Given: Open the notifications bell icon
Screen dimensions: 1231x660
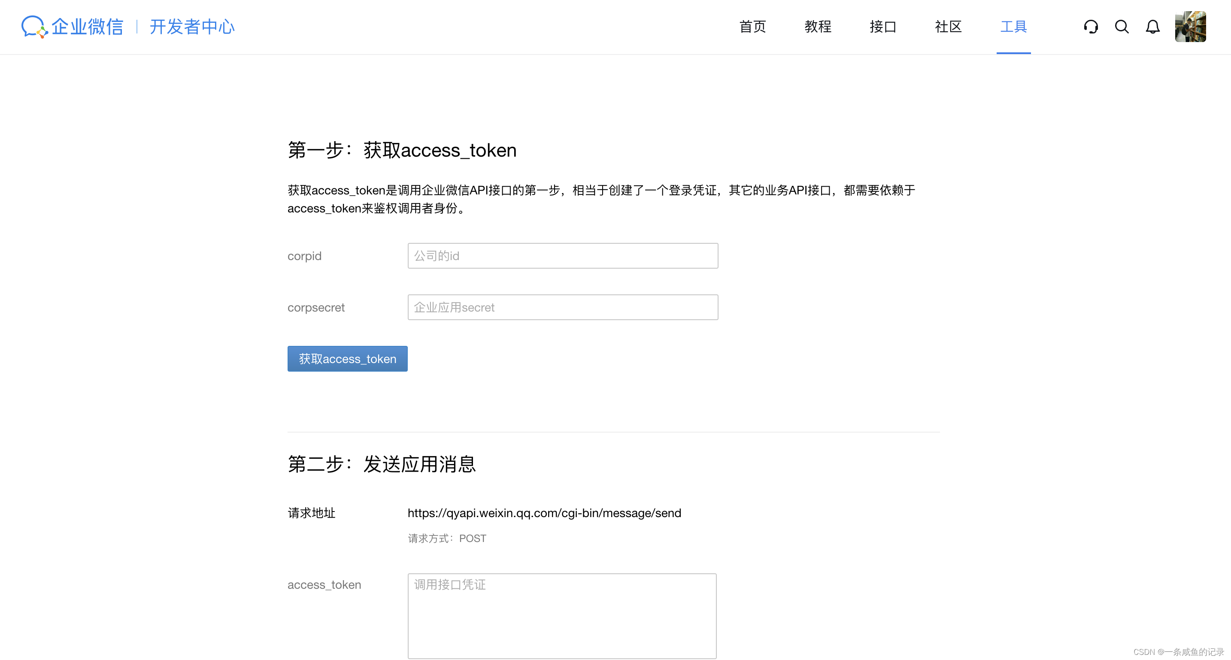Looking at the screenshot, I should pyautogui.click(x=1152, y=27).
